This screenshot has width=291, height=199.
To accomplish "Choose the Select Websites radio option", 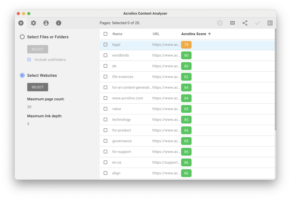I will click(22, 75).
